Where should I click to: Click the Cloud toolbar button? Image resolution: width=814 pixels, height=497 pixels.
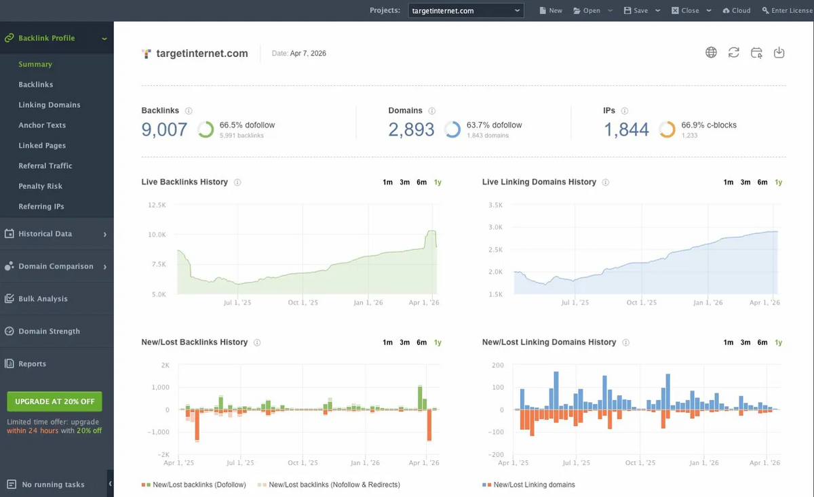[737, 11]
